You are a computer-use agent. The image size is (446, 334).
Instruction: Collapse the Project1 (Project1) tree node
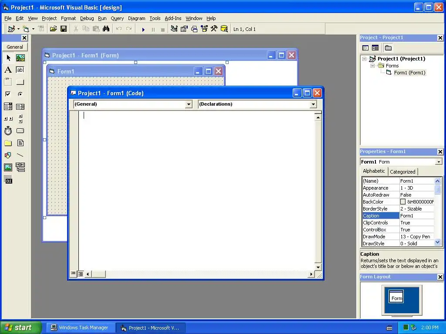(365, 59)
